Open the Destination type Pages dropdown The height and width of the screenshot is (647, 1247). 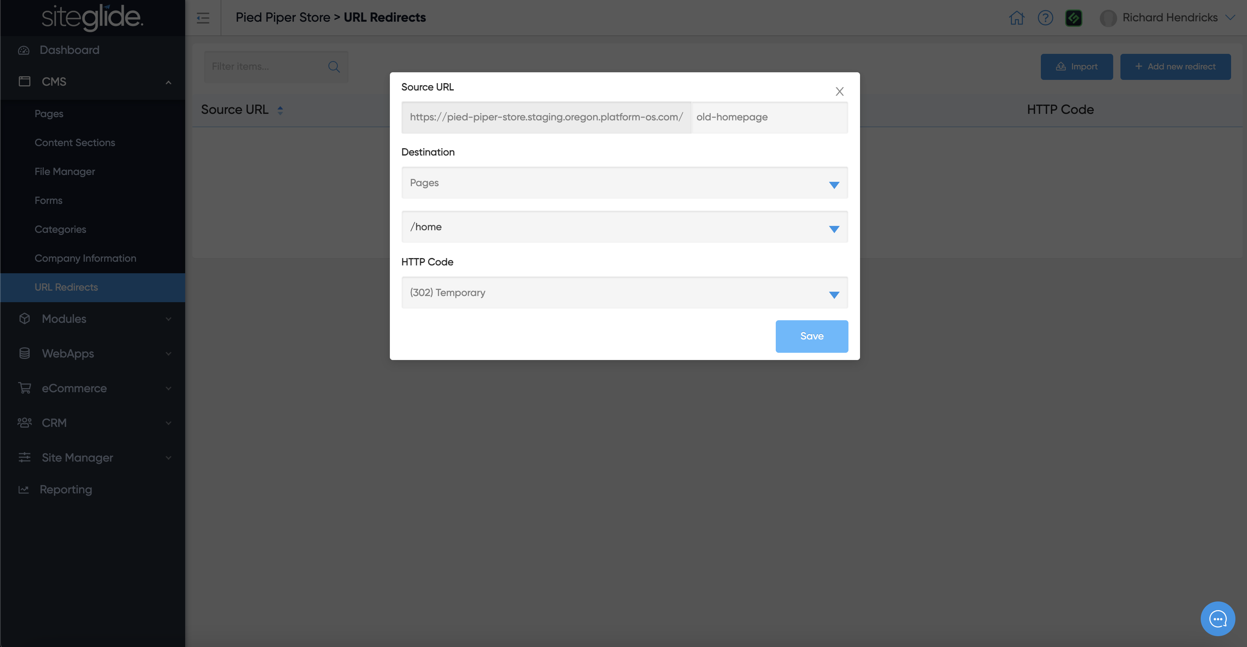[x=624, y=183]
